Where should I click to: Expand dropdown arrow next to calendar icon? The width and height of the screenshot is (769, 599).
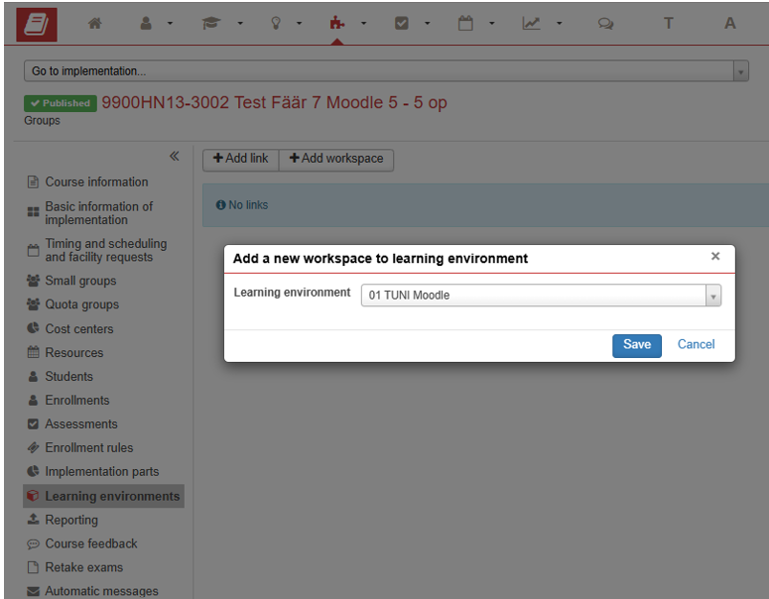click(491, 23)
